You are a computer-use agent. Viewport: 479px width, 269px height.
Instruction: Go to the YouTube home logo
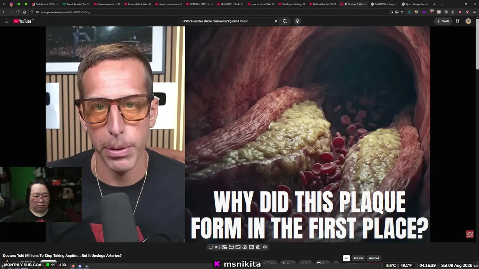[x=22, y=21]
